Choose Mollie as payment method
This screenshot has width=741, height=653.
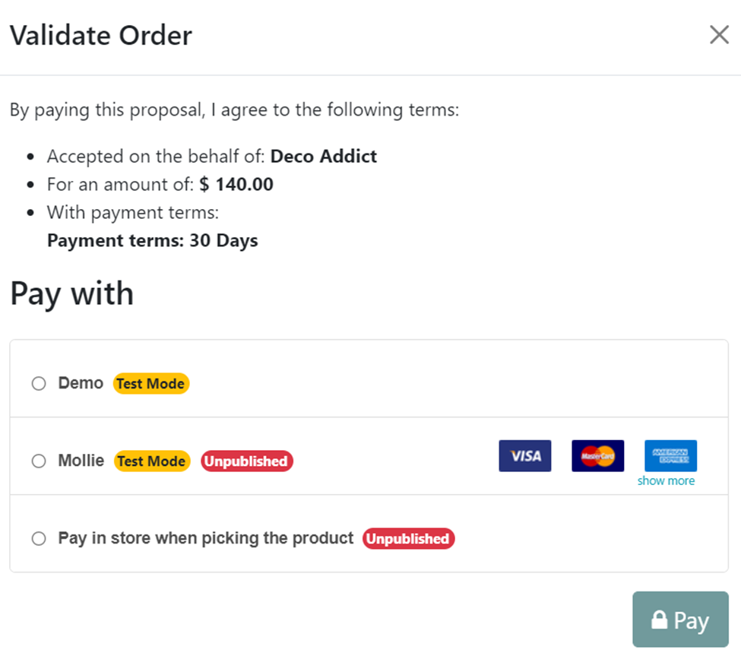39,461
